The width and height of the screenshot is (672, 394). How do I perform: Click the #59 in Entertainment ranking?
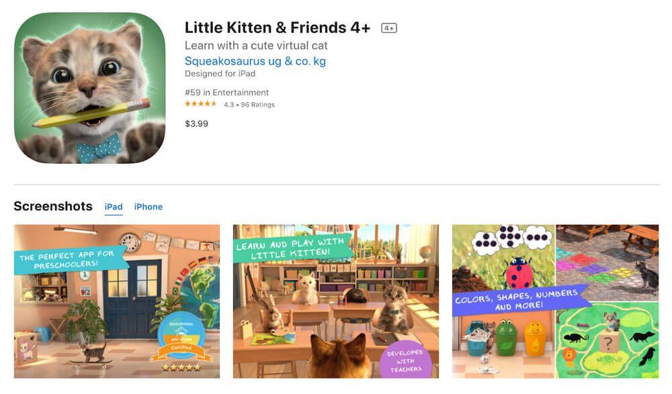(x=226, y=93)
